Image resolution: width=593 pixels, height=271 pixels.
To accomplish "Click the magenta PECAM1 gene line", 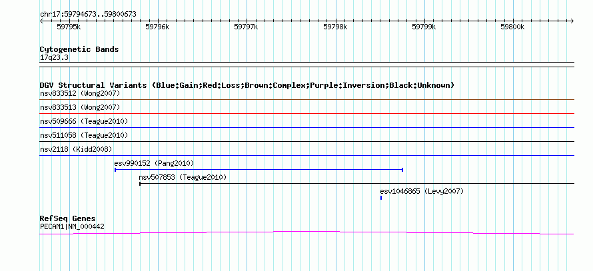I will 307,233.
